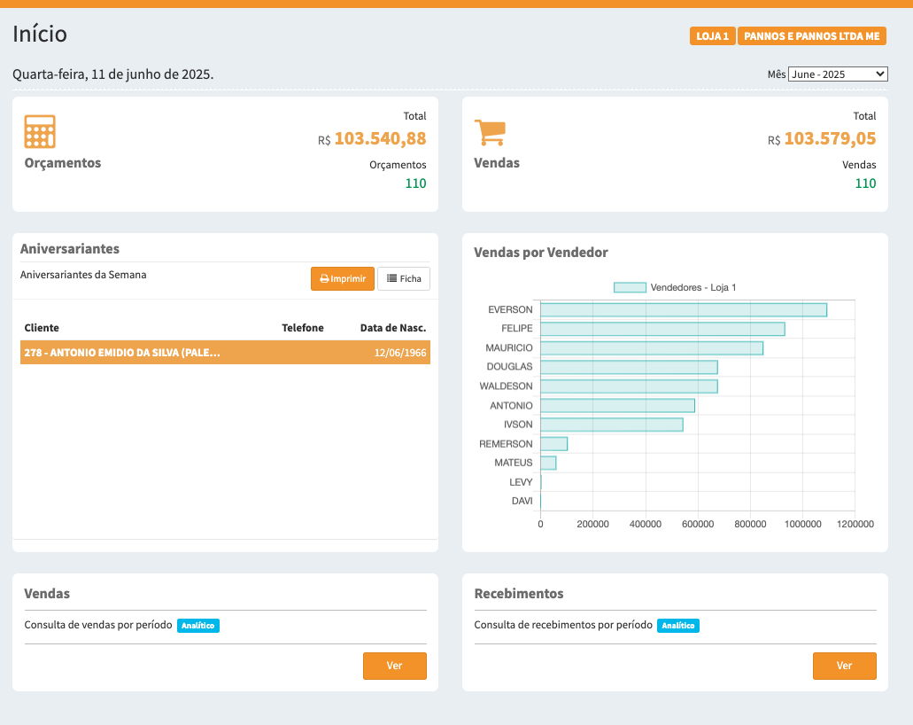Image resolution: width=913 pixels, height=725 pixels.
Task: Click the Ver button under Vendas
Action: click(x=394, y=666)
